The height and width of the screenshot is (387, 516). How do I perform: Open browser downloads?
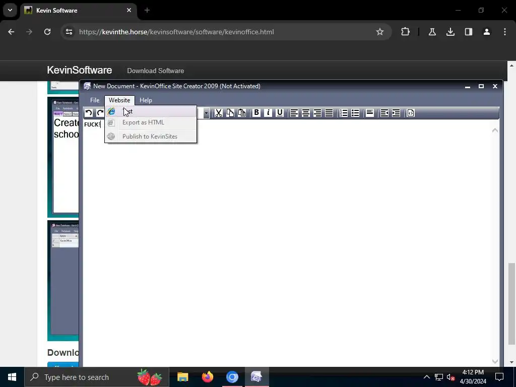point(450,32)
